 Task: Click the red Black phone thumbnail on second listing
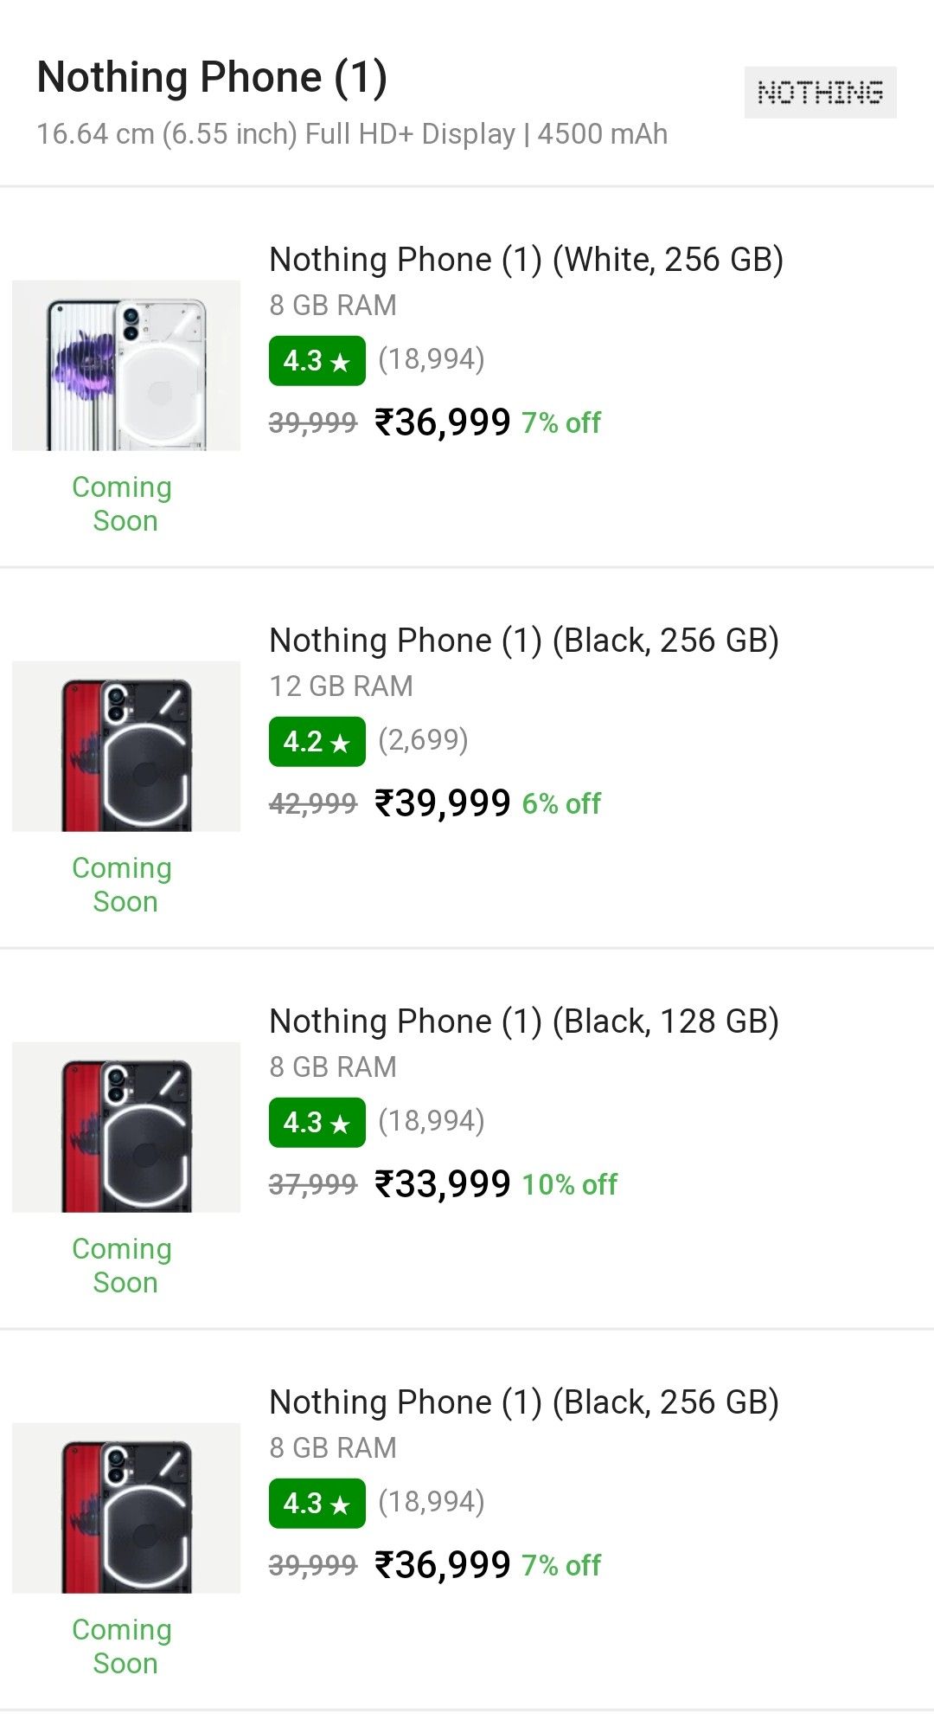coord(125,746)
